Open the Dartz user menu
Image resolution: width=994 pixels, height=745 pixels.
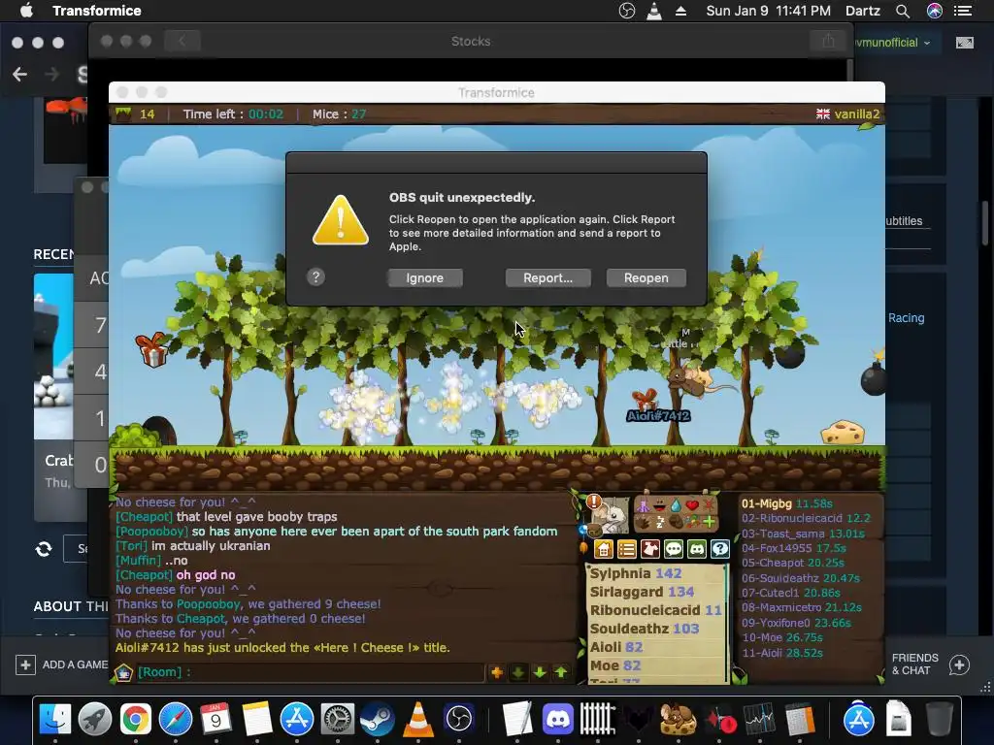[862, 11]
